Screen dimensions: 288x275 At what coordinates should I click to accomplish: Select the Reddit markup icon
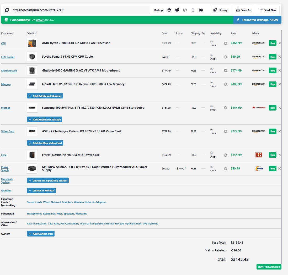[177, 10]
